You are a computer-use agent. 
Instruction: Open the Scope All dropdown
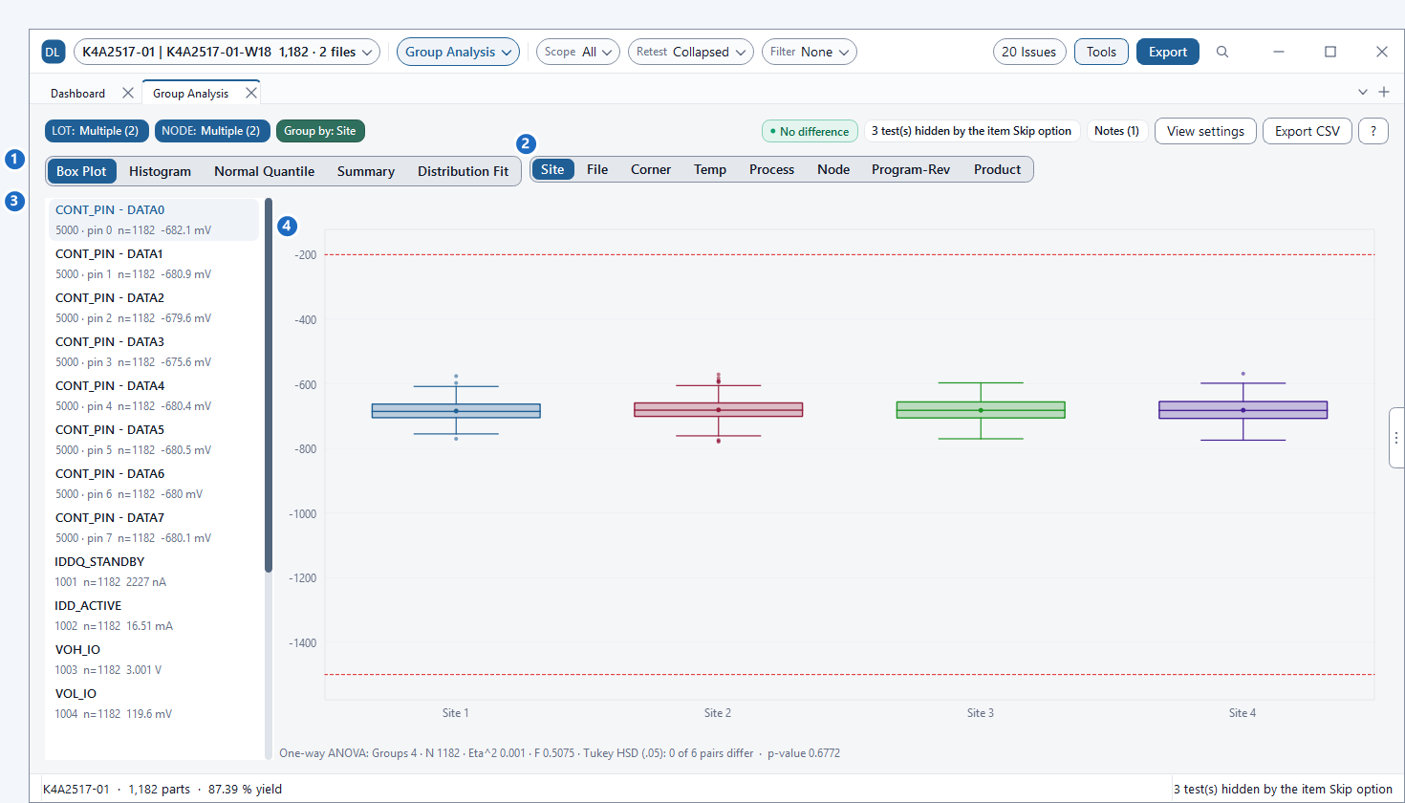[x=578, y=52]
